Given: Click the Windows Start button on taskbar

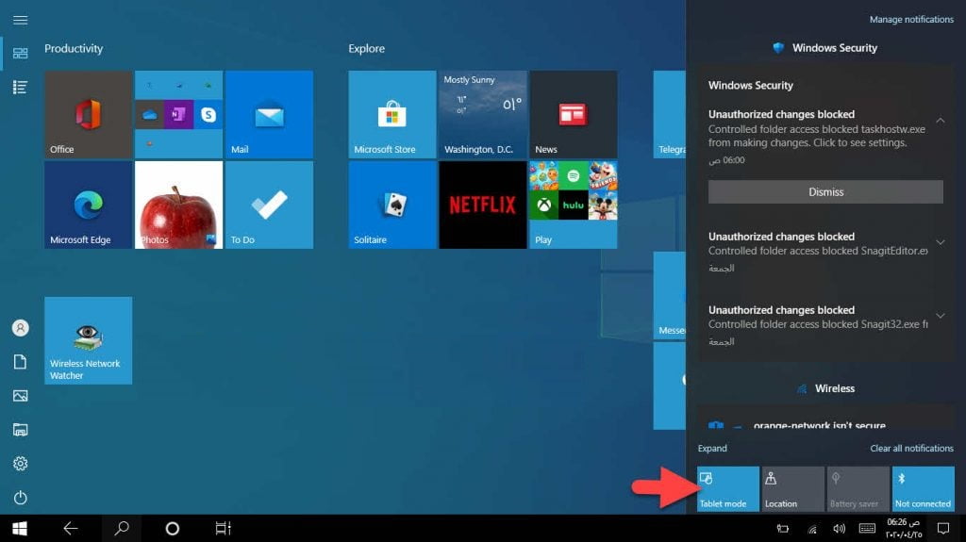Looking at the screenshot, I should coord(20,529).
